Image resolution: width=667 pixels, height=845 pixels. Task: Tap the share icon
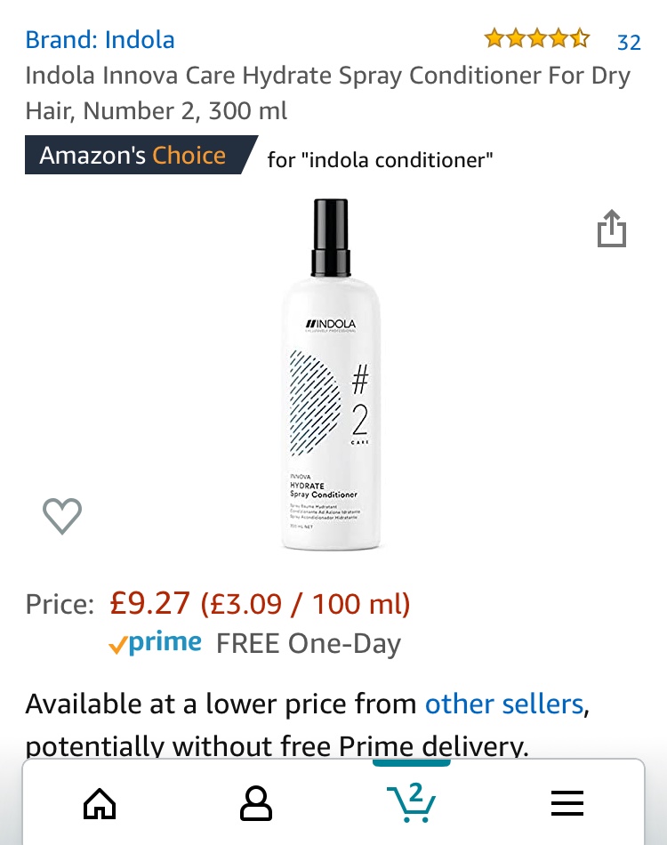612,229
